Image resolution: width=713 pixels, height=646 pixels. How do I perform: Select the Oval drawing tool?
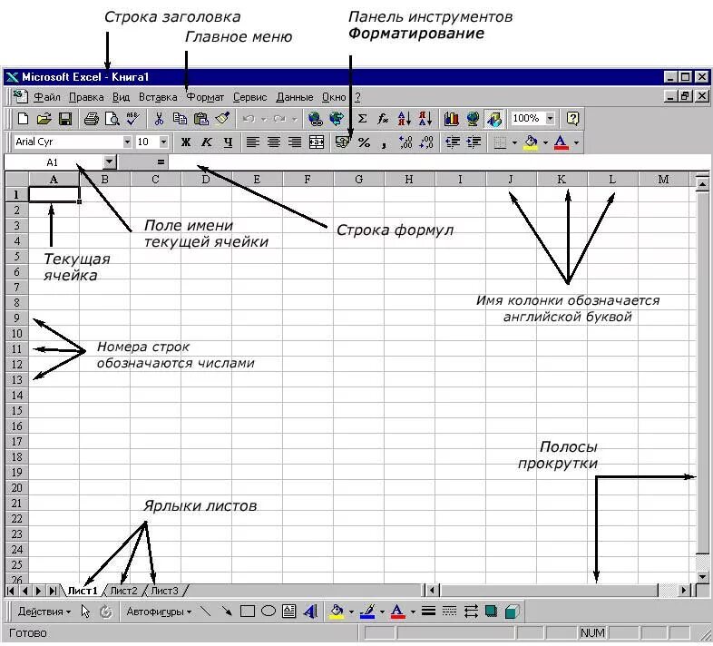(x=269, y=612)
